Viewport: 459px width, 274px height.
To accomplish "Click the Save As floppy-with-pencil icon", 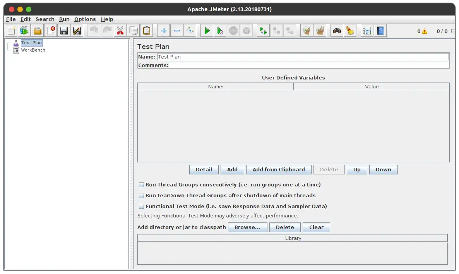I will point(77,31).
